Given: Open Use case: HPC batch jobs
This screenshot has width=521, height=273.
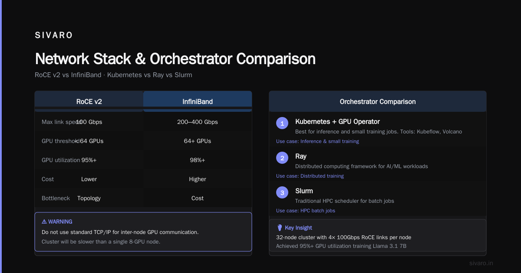Looking at the screenshot, I should tap(306, 211).
